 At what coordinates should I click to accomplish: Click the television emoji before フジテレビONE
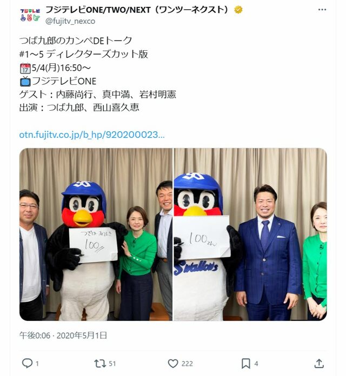25,81
